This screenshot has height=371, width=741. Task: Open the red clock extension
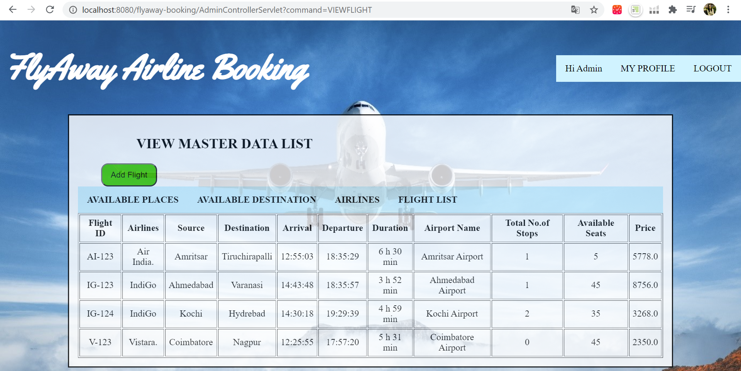click(617, 10)
